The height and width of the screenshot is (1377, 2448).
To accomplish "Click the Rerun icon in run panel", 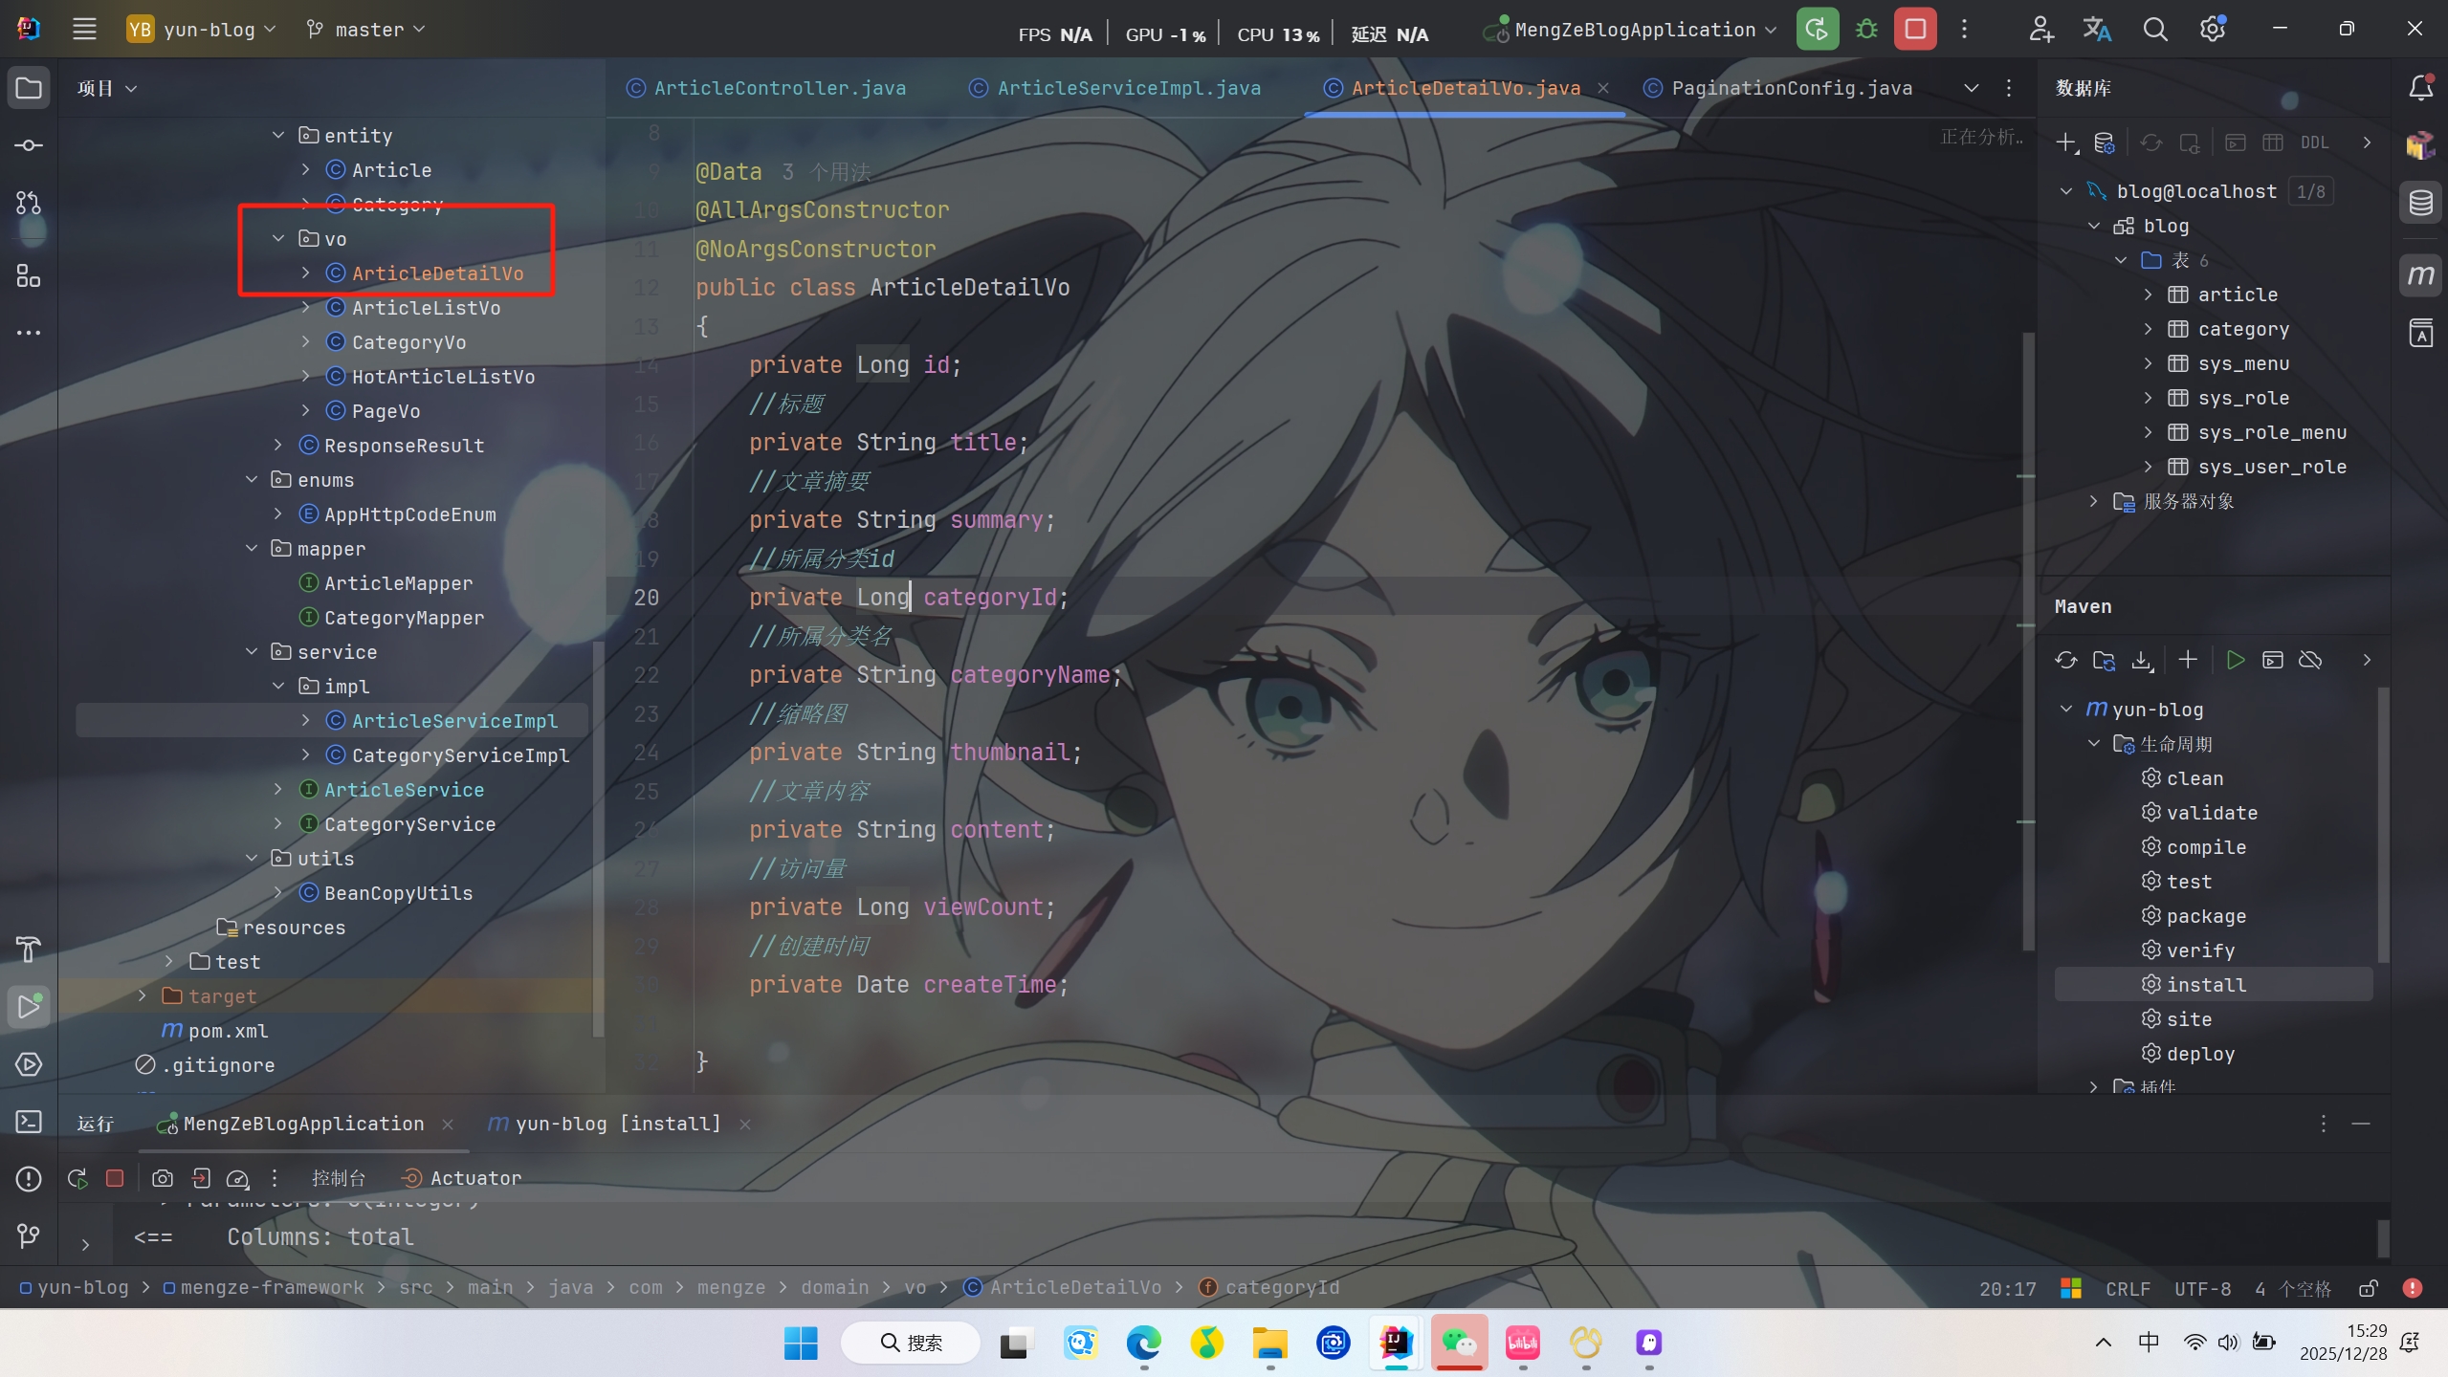I will coord(77,1178).
